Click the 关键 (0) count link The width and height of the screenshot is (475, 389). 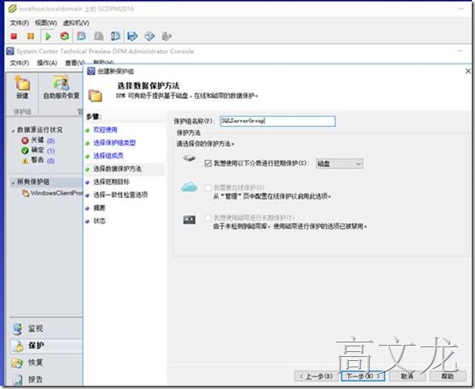51,141
